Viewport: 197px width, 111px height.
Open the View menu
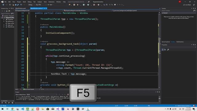click(14, 2)
